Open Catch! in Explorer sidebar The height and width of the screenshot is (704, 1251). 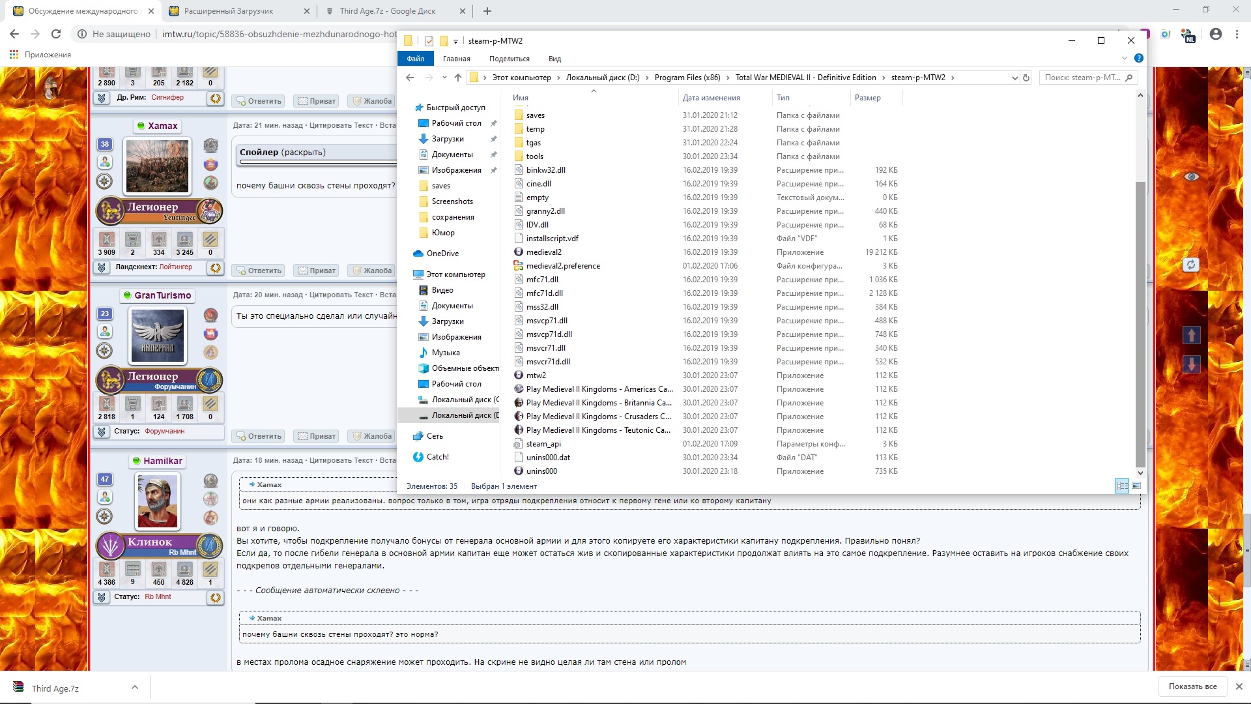pos(437,457)
